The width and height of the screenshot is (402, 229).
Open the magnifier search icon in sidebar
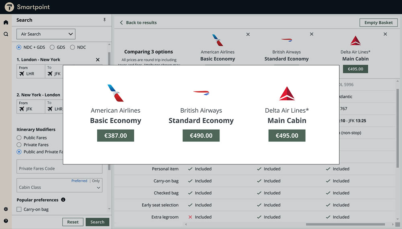click(6, 34)
